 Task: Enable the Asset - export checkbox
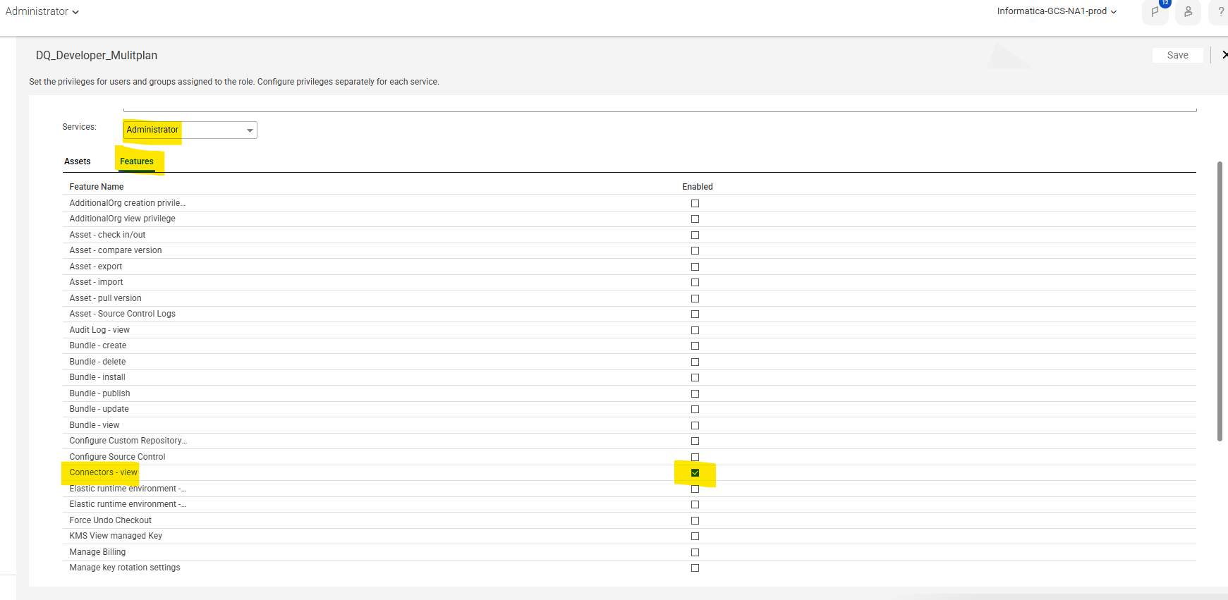click(x=695, y=267)
